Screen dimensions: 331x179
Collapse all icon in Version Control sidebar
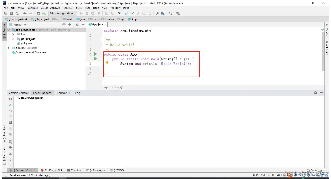coord(10,159)
